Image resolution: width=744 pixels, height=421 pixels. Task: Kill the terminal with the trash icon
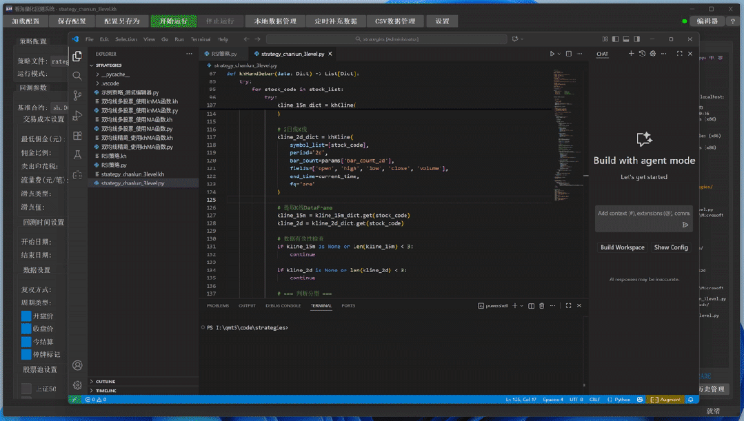[x=542, y=306]
